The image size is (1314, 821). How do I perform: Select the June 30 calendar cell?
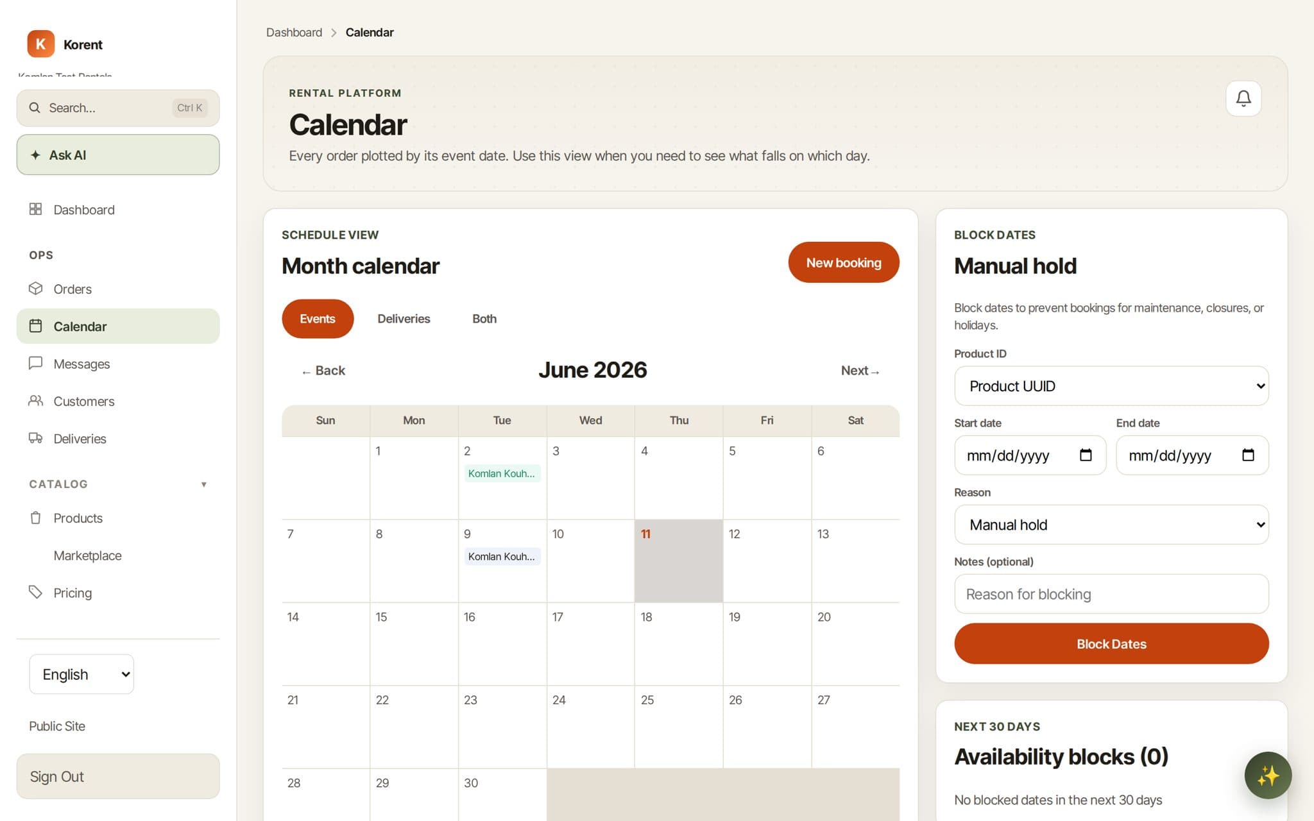click(502, 795)
